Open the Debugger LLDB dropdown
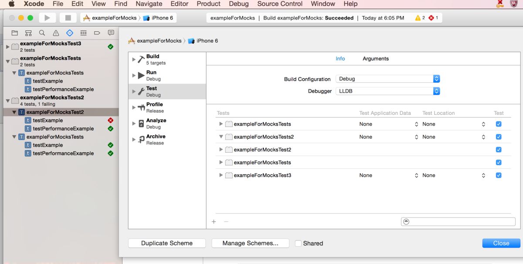 click(388, 91)
